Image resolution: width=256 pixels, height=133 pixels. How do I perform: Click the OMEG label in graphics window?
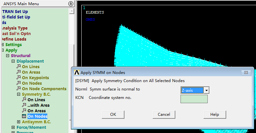90,19
